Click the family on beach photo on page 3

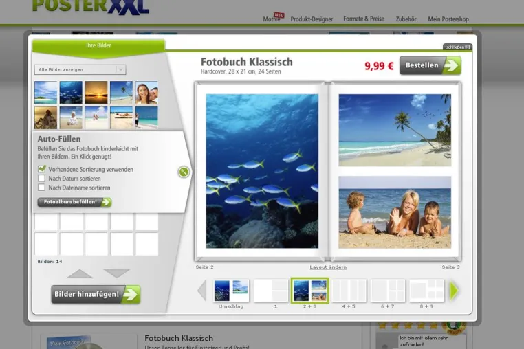[395, 212]
